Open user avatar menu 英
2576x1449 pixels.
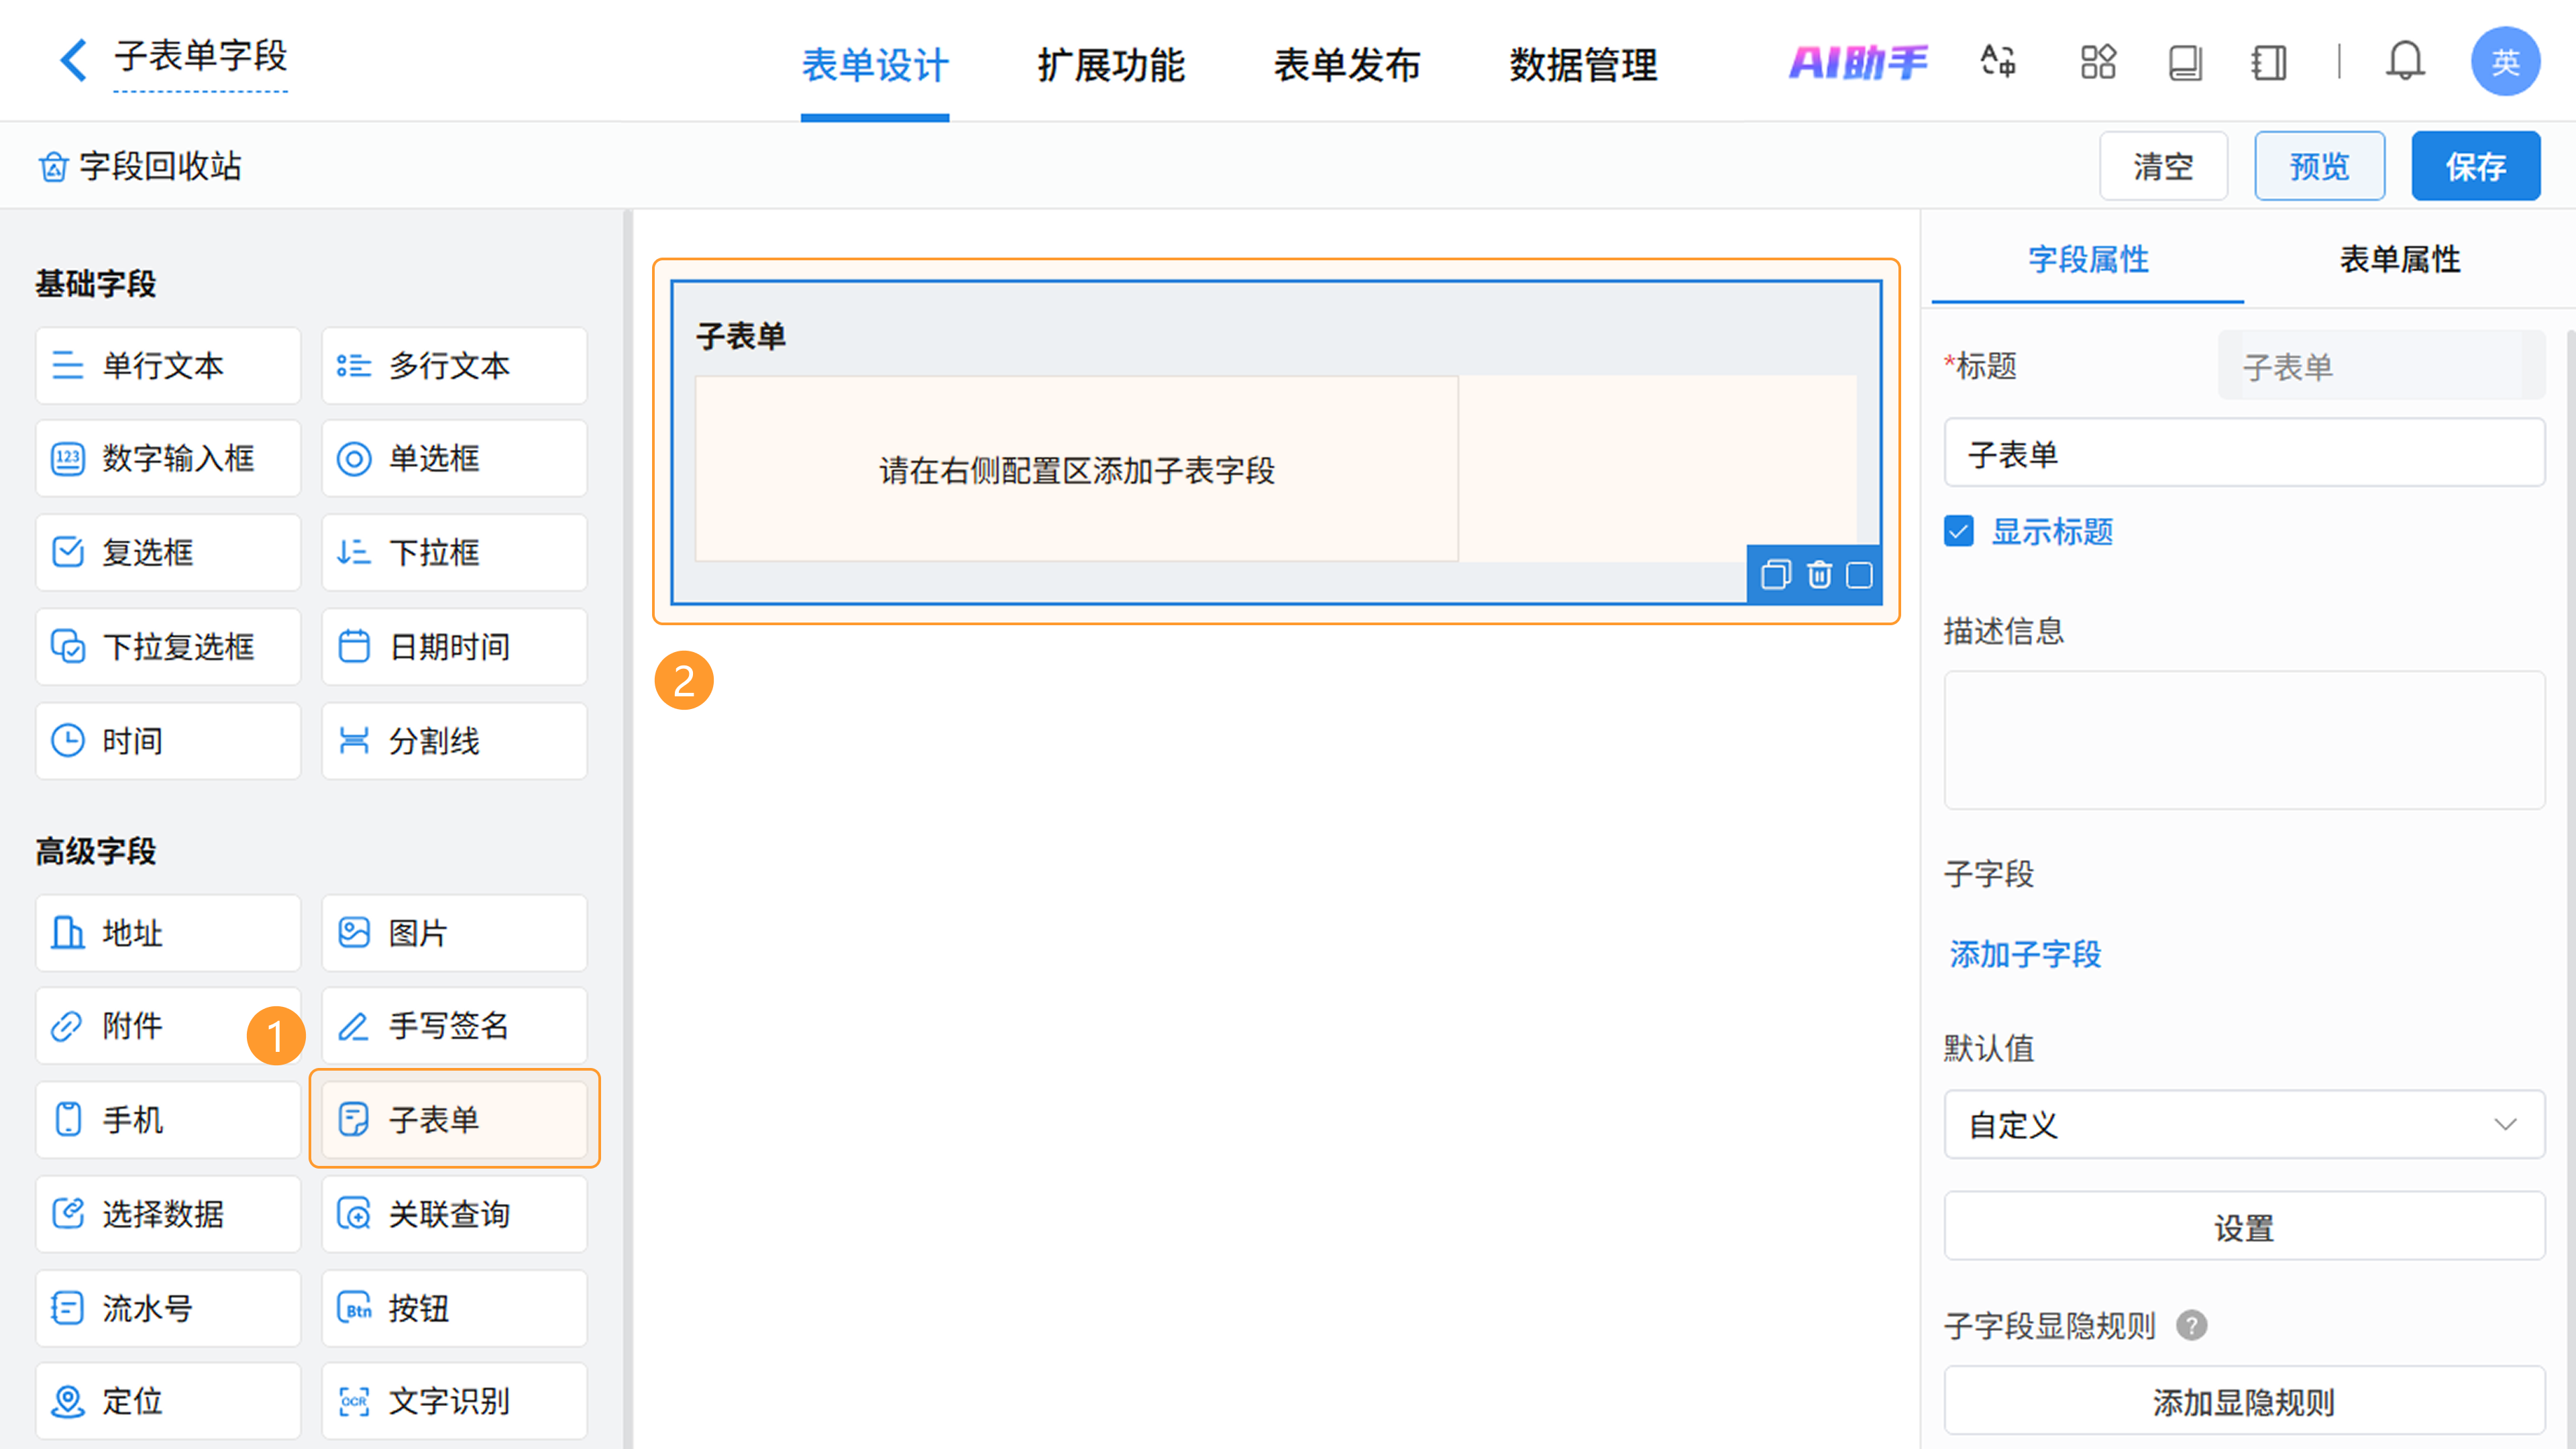tap(2504, 62)
